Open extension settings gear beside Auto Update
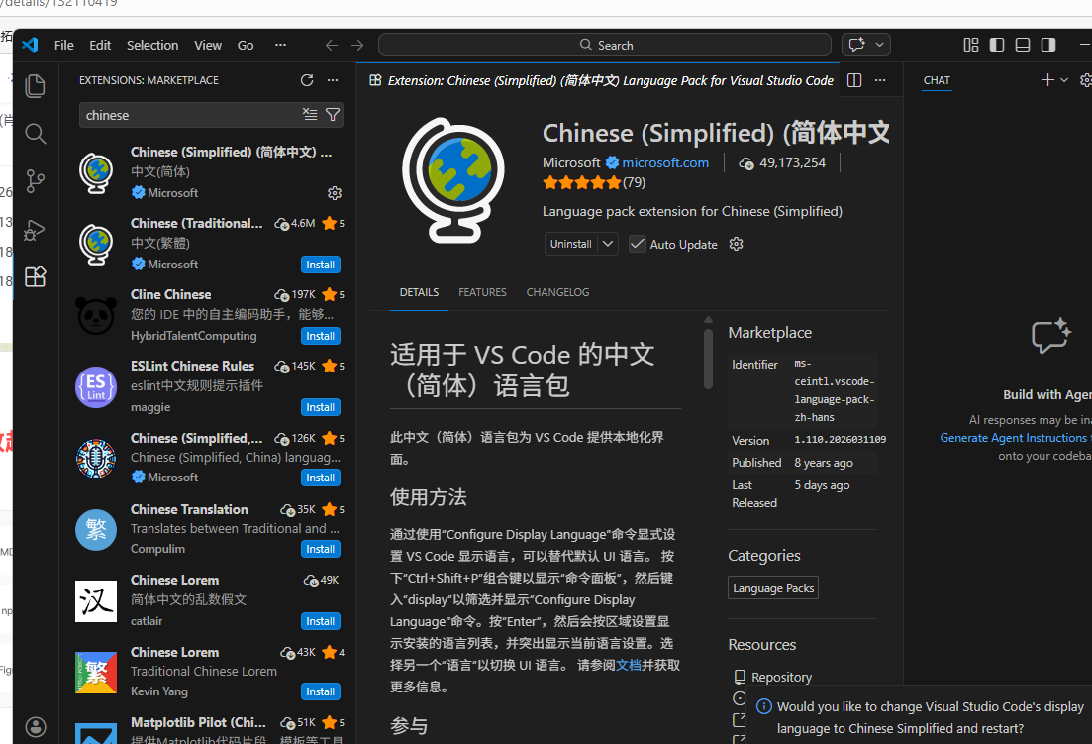Image resolution: width=1092 pixels, height=744 pixels. point(737,244)
